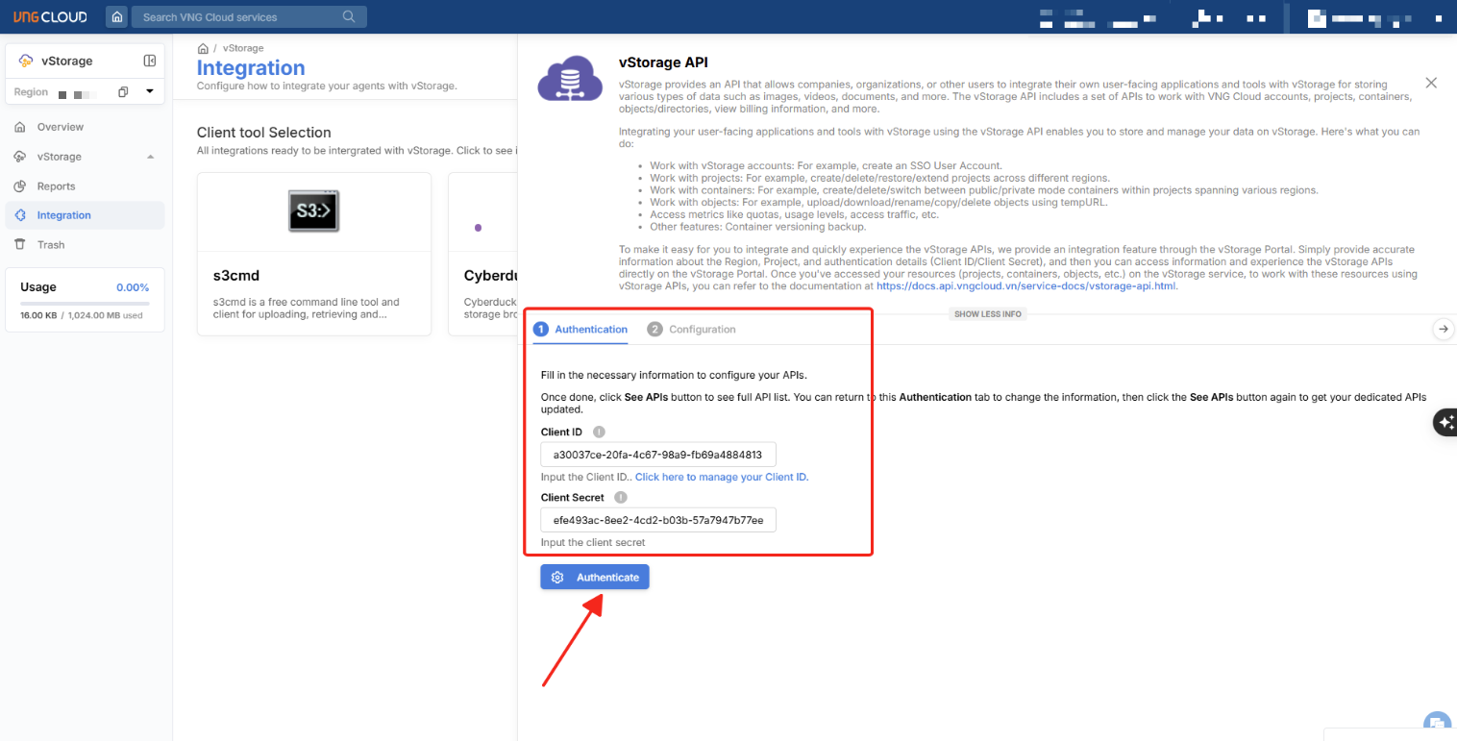Close the vStorage API panel
The image size is (1457, 741).
(x=1431, y=84)
